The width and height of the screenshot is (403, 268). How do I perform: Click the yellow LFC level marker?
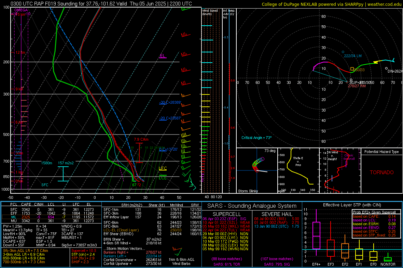click(163, 168)
